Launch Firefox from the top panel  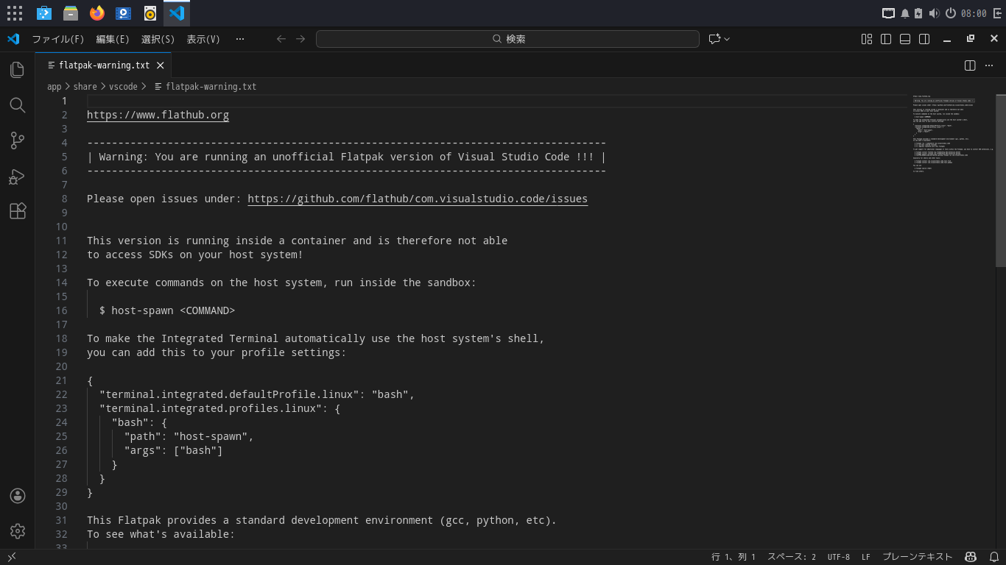(96, 13)
